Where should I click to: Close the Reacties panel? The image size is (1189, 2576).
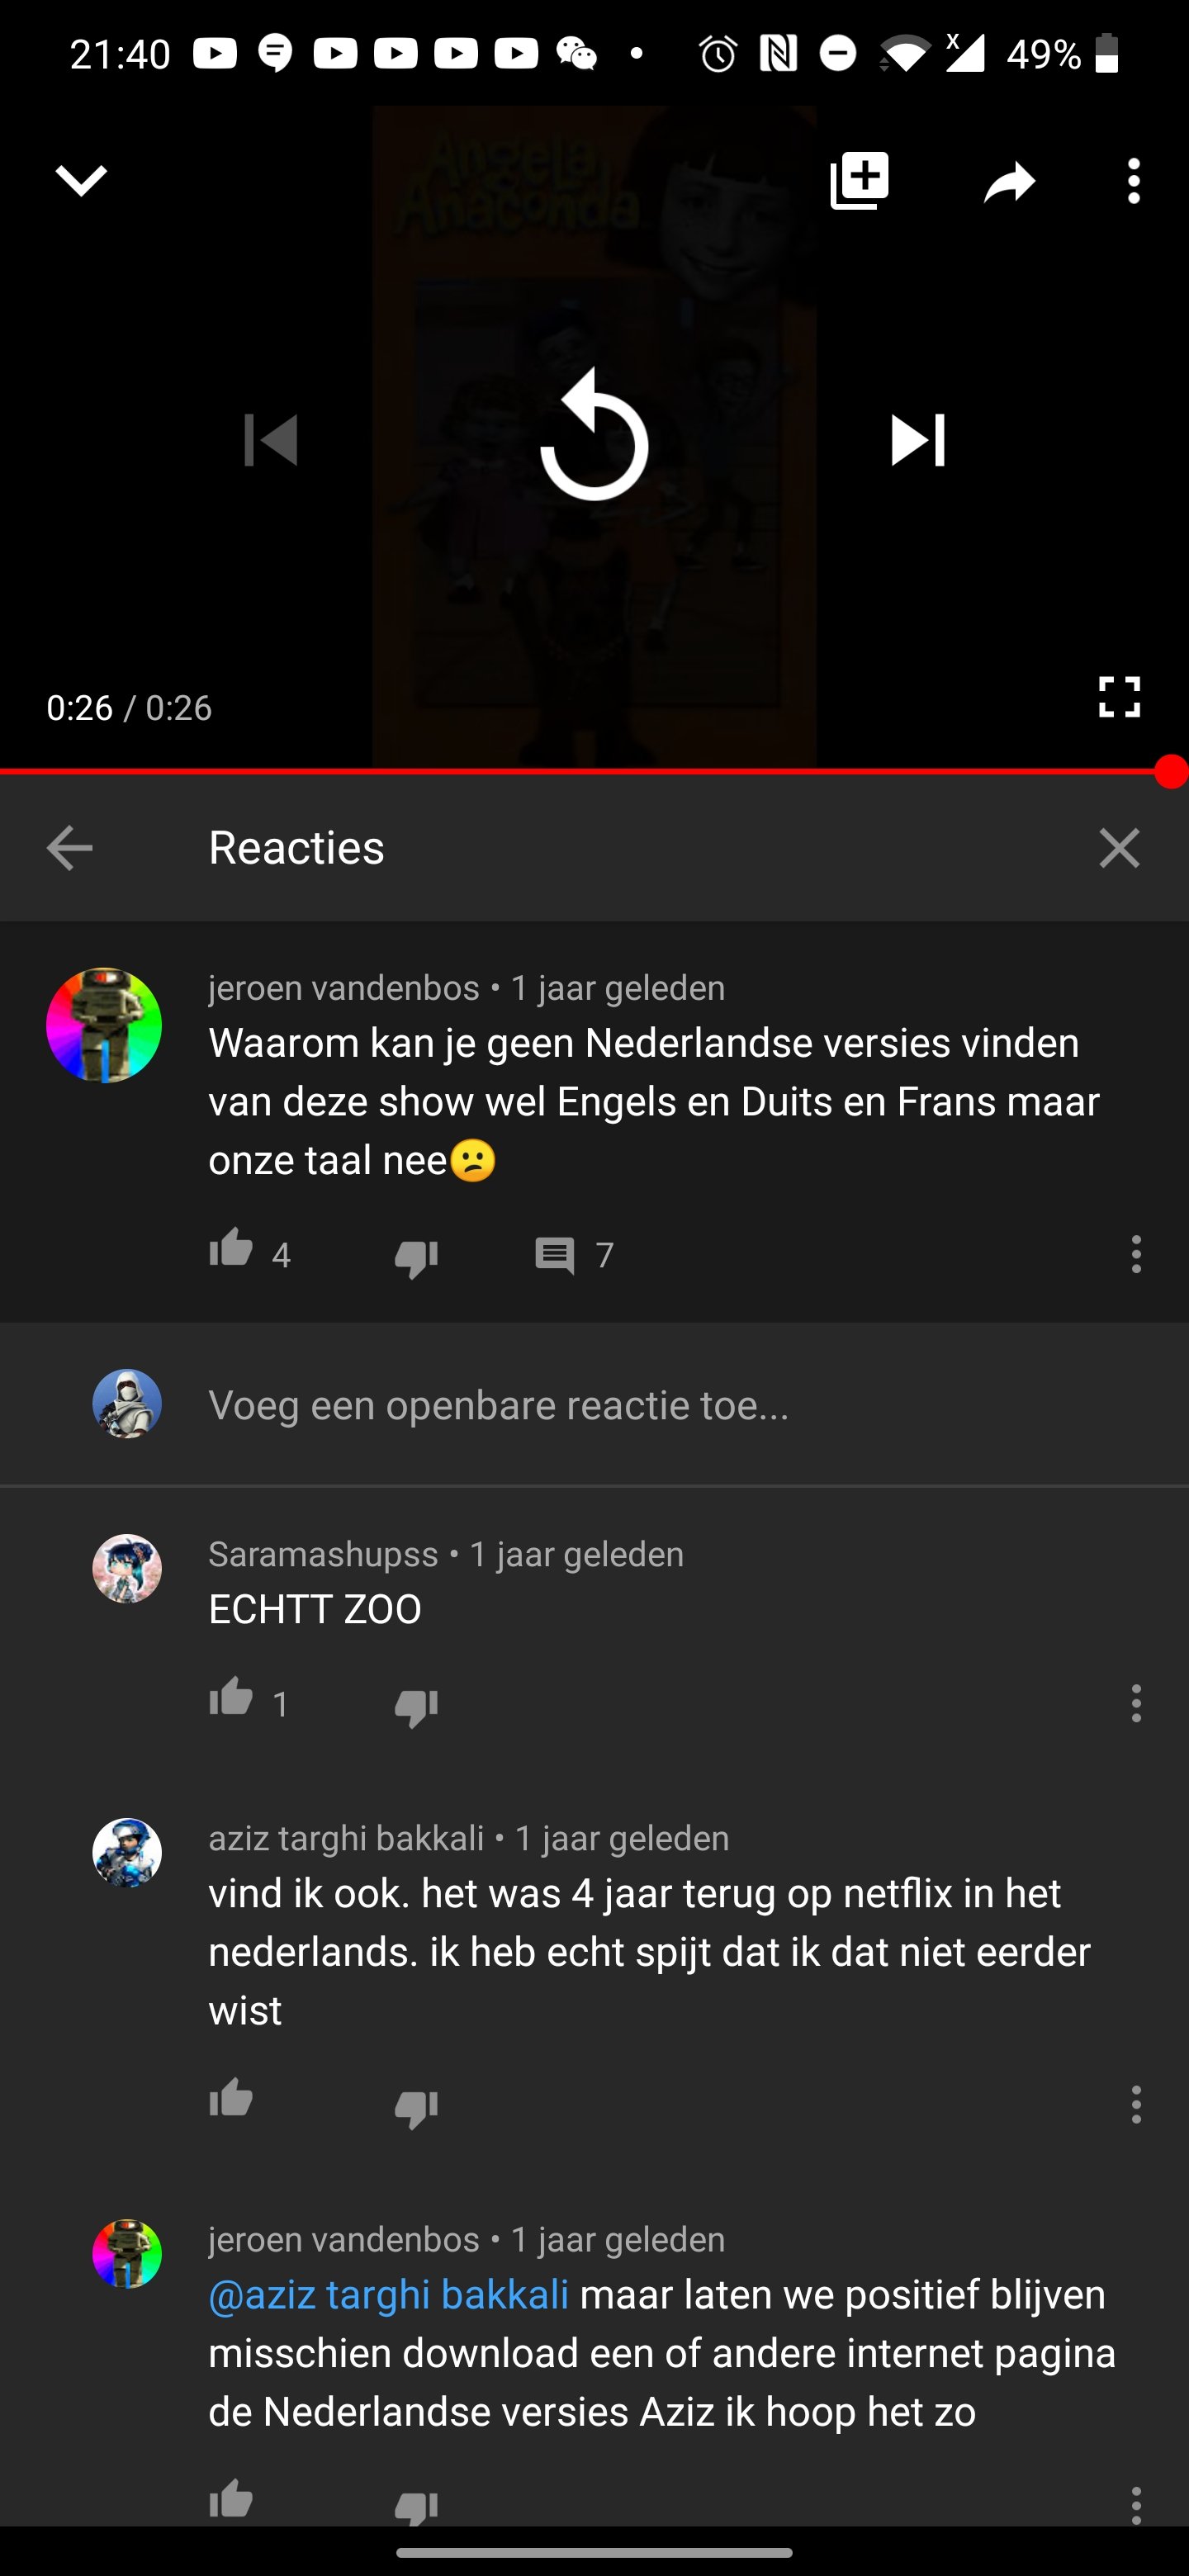point(1119,848)
